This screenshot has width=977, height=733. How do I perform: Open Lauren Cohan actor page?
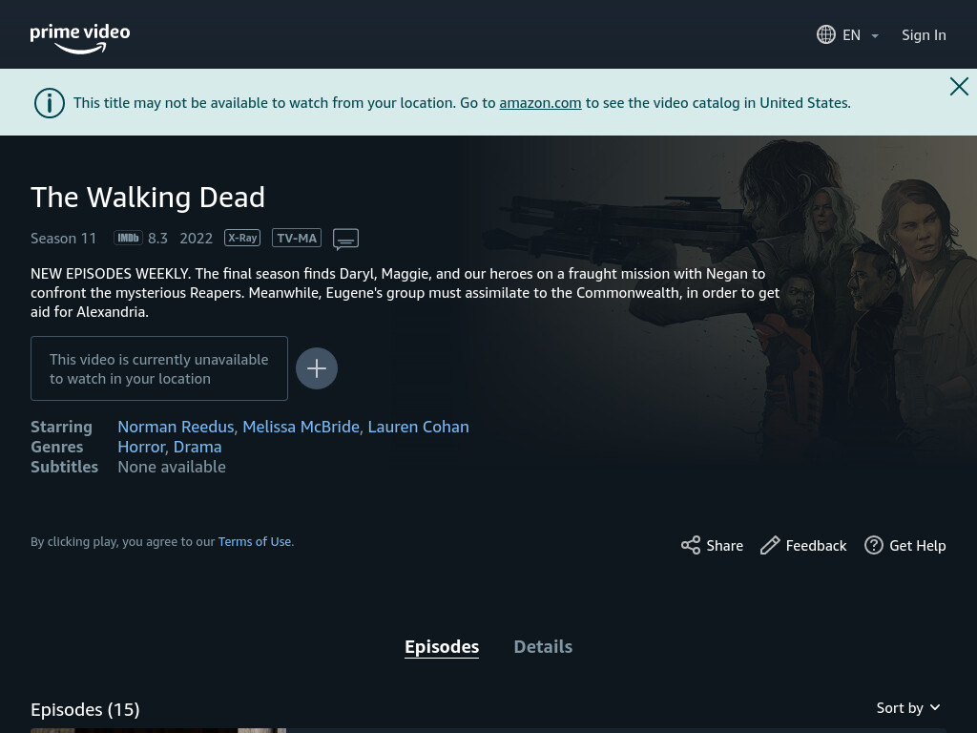[418, 427]
